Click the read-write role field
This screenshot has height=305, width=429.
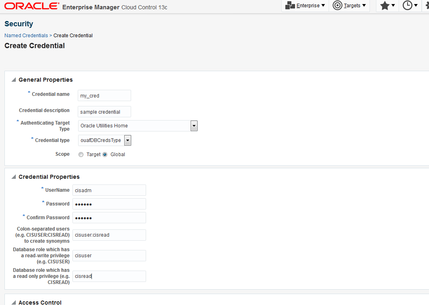109,256
